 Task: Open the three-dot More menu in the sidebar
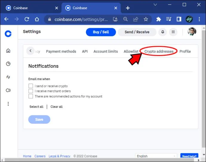pyautogui.click(x=8, y=104)
